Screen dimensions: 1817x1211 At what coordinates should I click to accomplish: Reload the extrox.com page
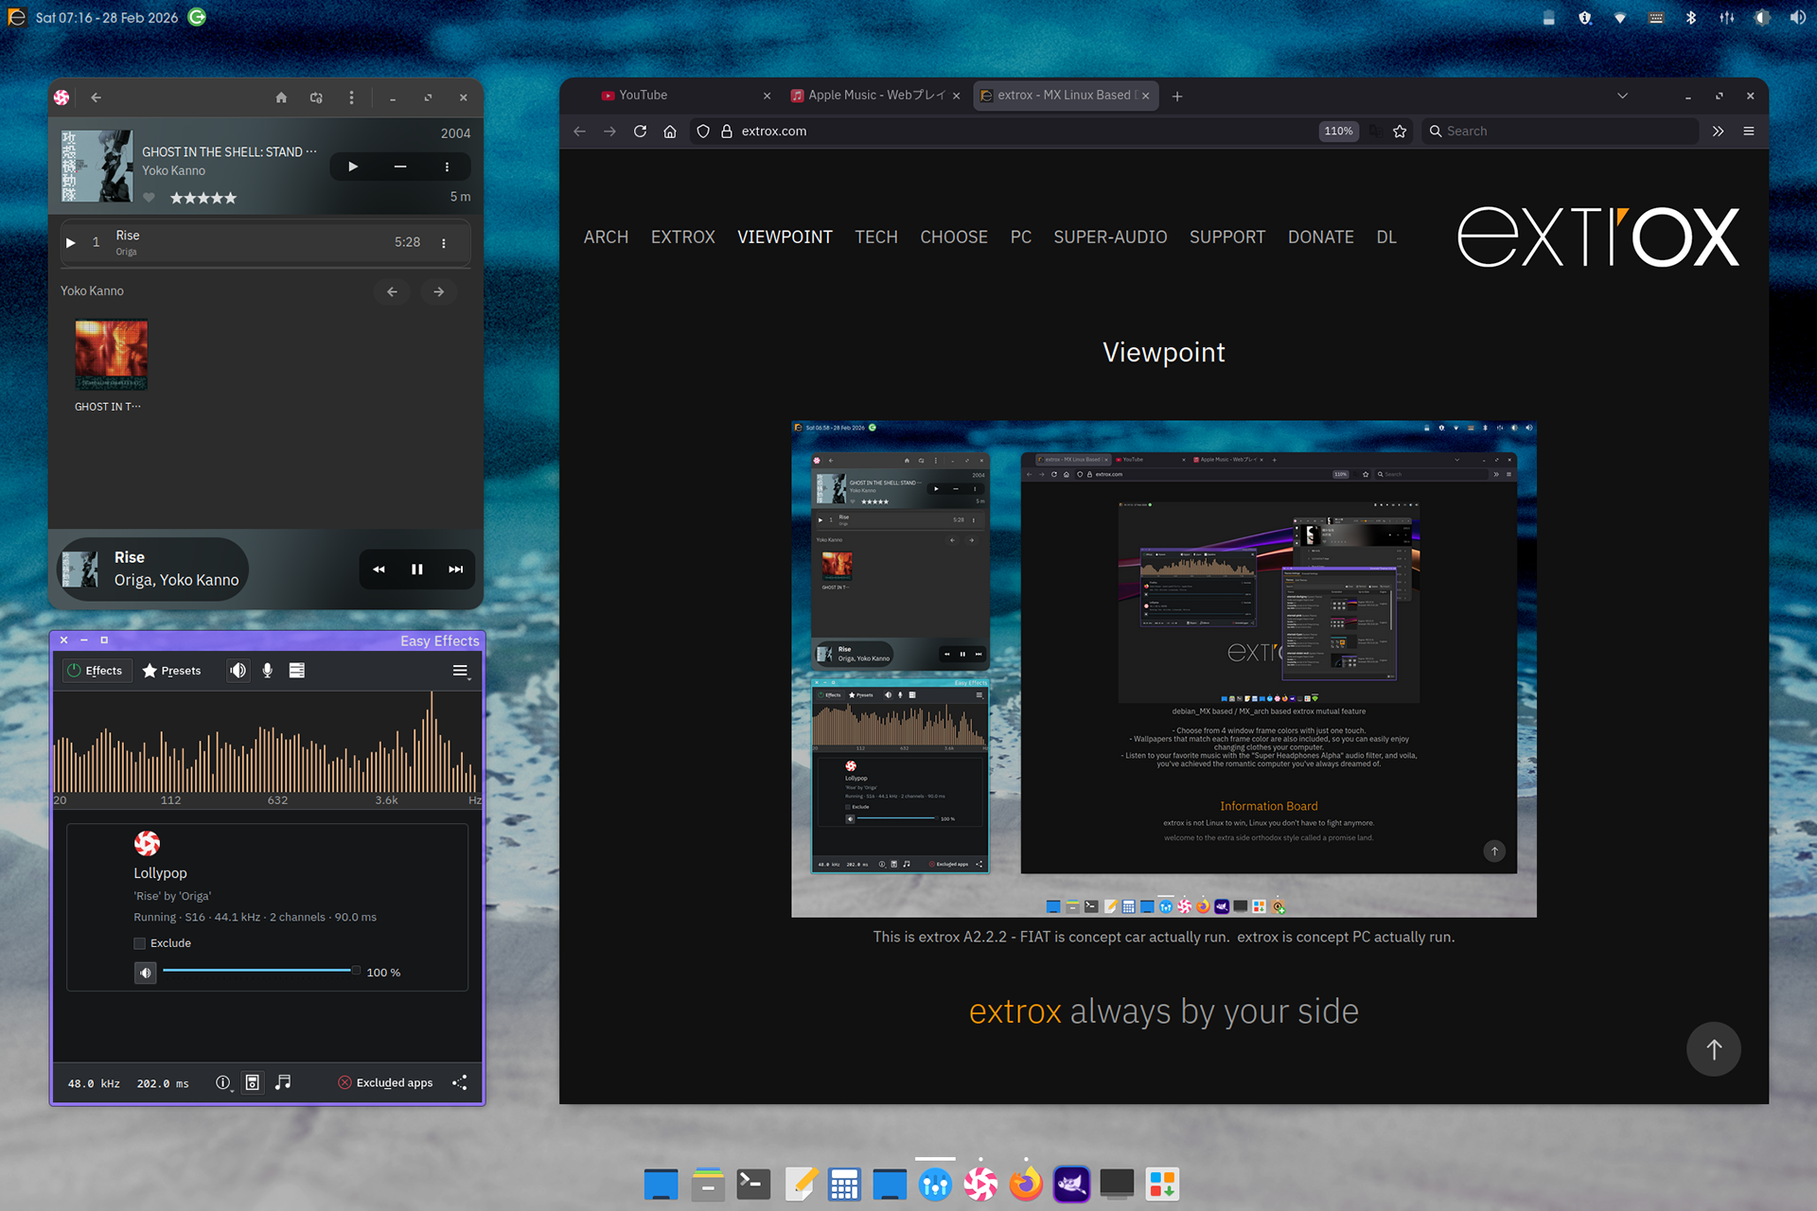tap(640, 132)
